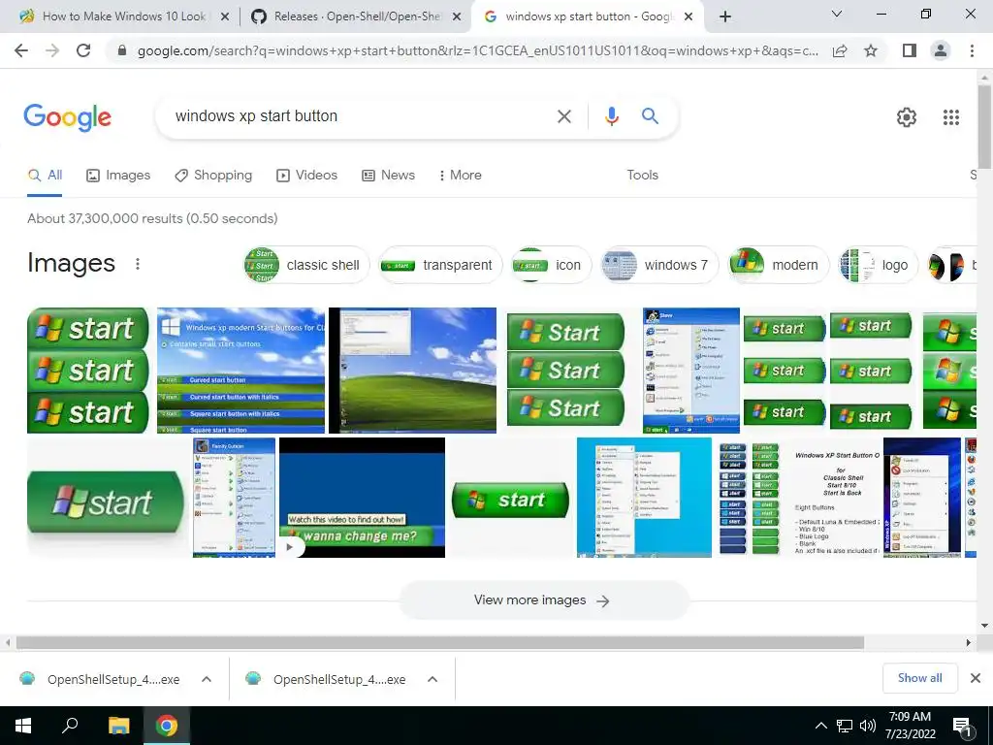Open Bliss desktop wallpaper thumbnail
The height and width of the screenshot is (745, 993).
tap(412, 371)
